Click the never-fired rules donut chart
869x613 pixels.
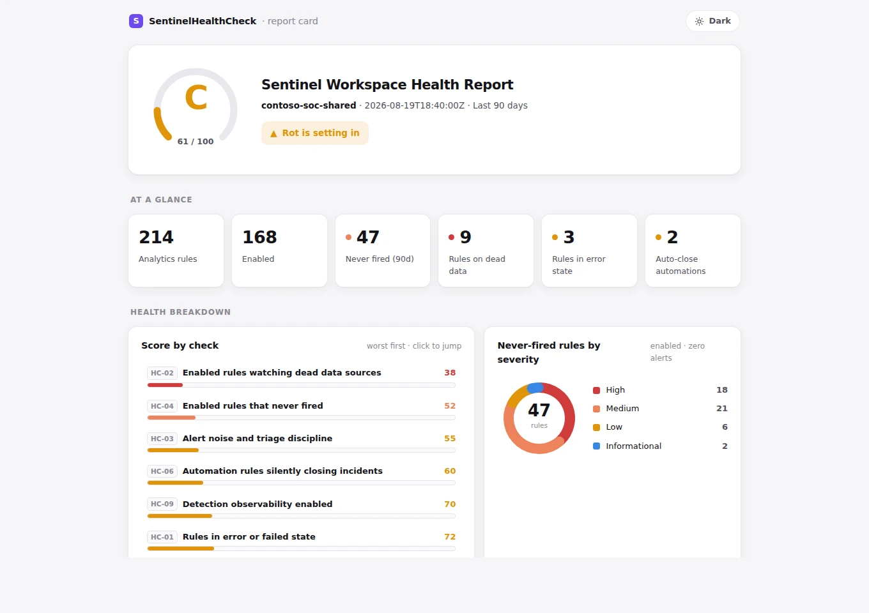coord(539,418)
